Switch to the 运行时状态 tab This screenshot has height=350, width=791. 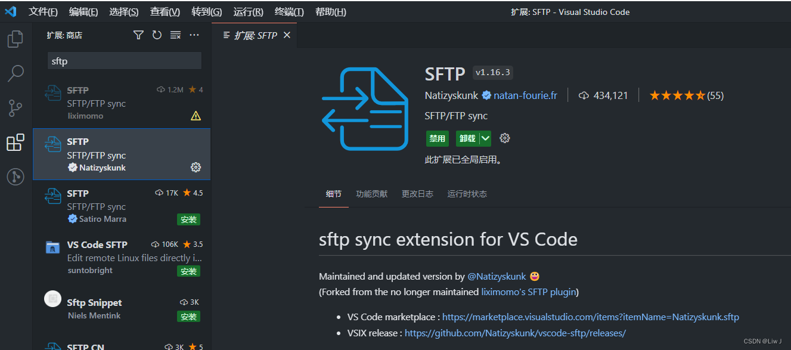point(467,193)
